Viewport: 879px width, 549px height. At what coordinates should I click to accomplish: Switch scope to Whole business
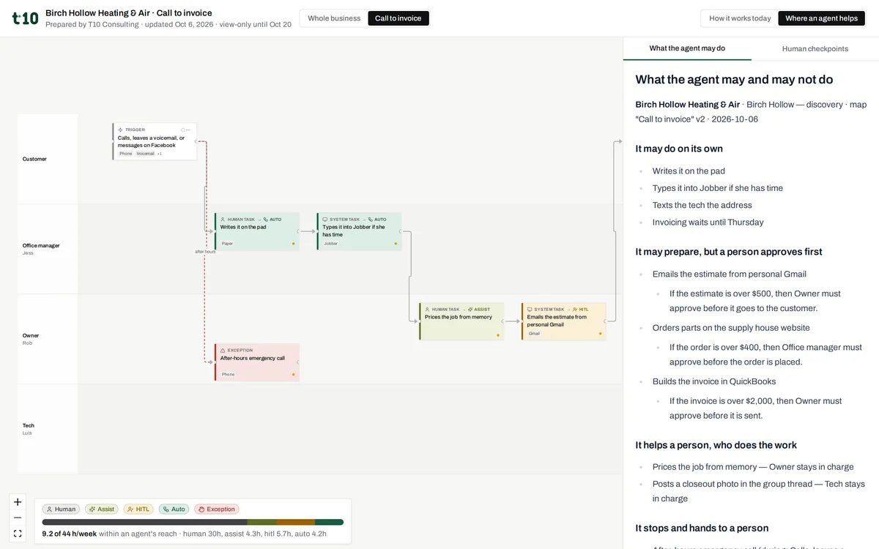point(334,18)
